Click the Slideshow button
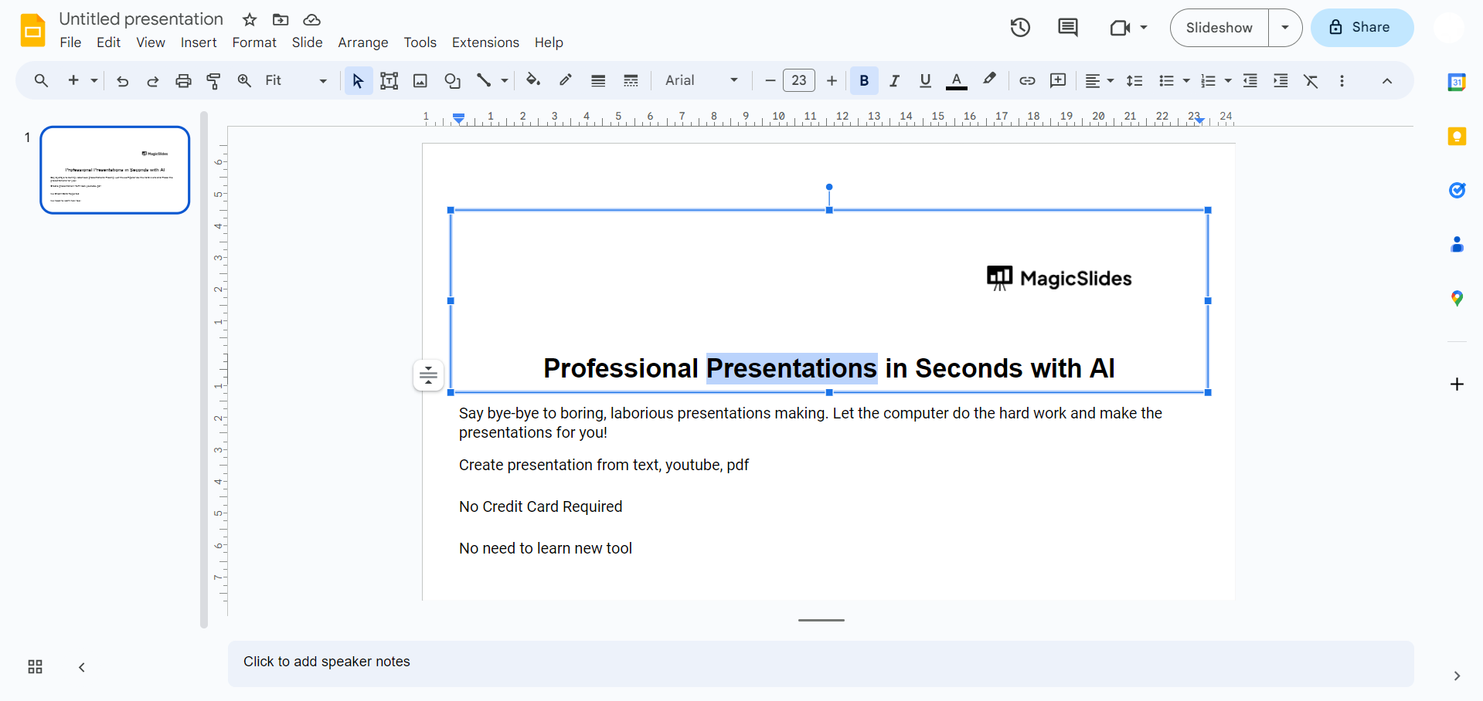Screen dimensions: 1483x701 pyautogui.click(x=1219, y=28)
